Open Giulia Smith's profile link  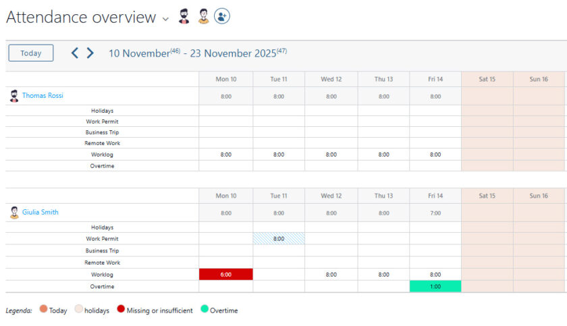[x=40, y=213]
